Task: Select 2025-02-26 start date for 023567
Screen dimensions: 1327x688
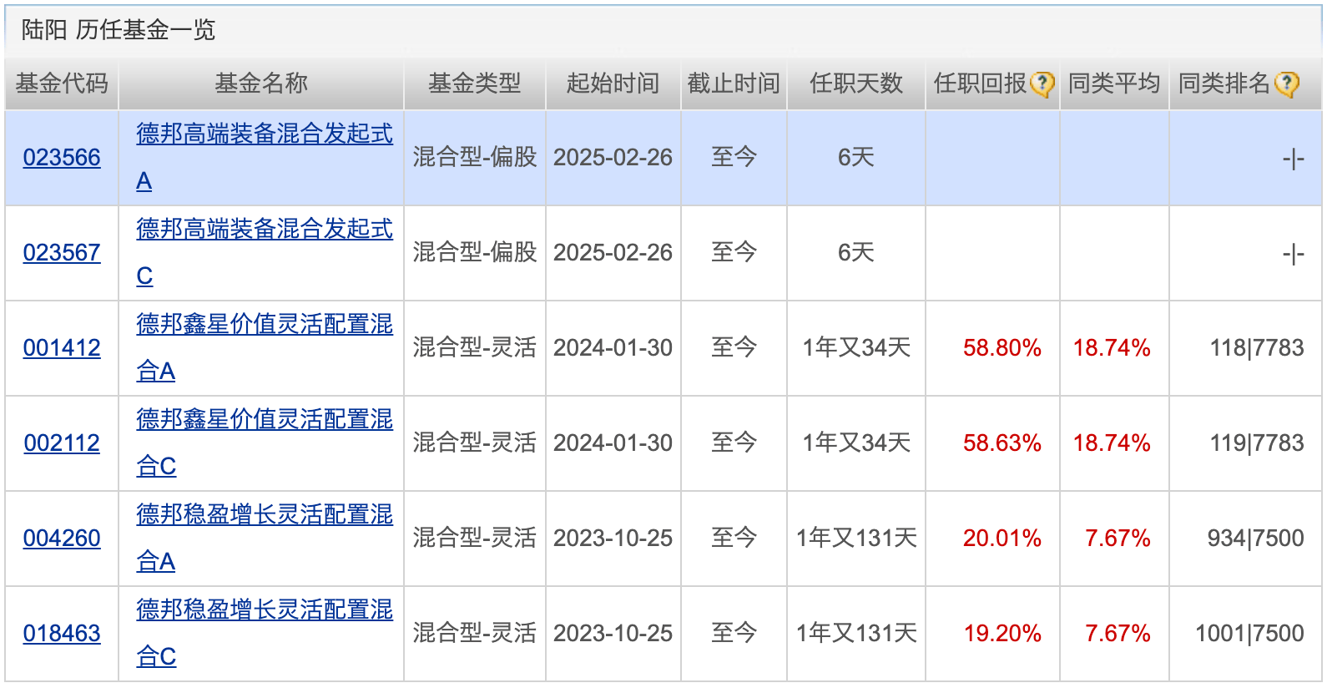Action: 613,252
